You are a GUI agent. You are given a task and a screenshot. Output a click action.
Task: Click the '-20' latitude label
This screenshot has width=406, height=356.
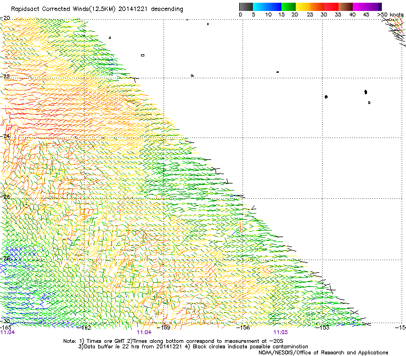pos(5,18)
